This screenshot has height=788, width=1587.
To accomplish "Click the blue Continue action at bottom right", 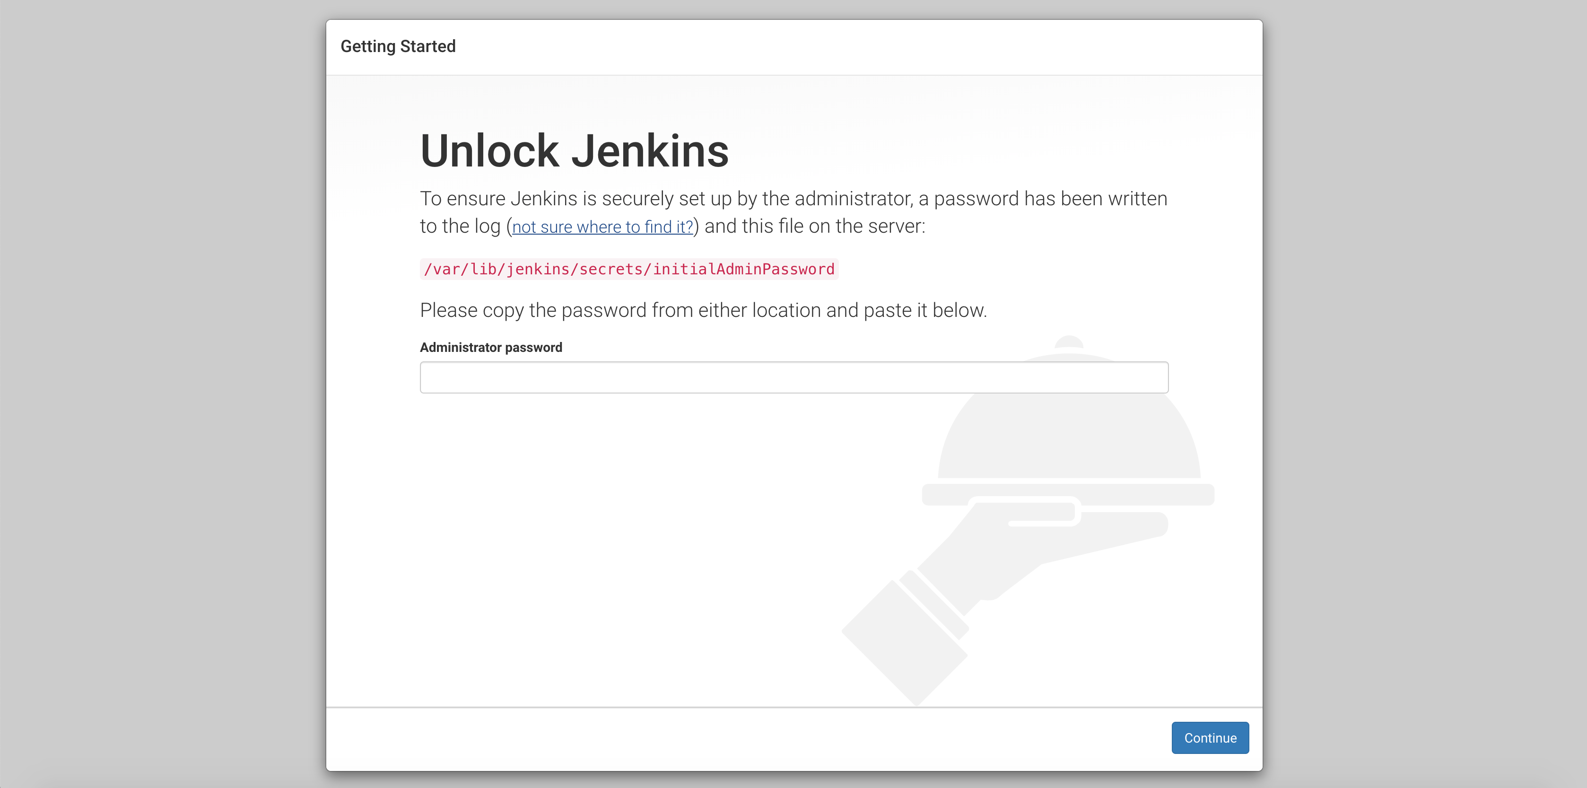I will [1209, 737].
